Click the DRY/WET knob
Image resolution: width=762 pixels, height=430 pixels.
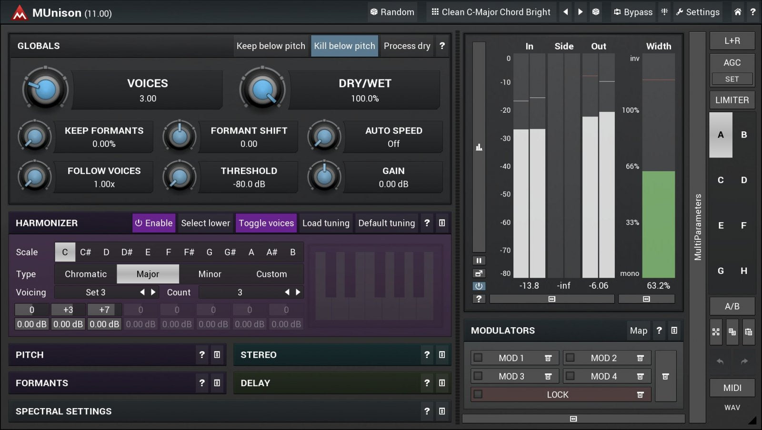point(262,89)
